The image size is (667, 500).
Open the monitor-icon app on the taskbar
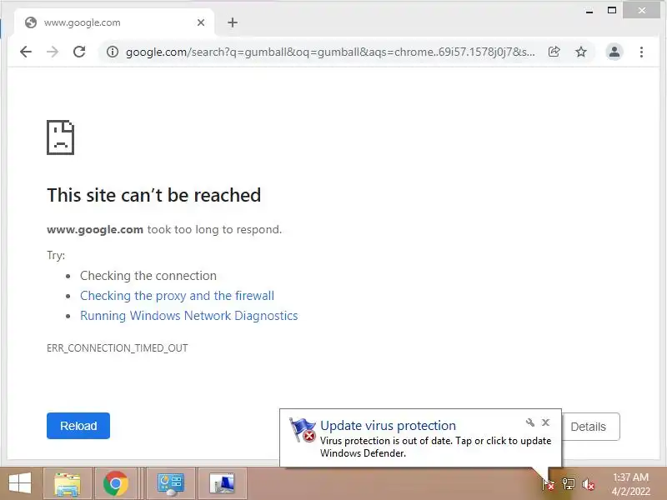pyautogui.click(x=222, y=483)
